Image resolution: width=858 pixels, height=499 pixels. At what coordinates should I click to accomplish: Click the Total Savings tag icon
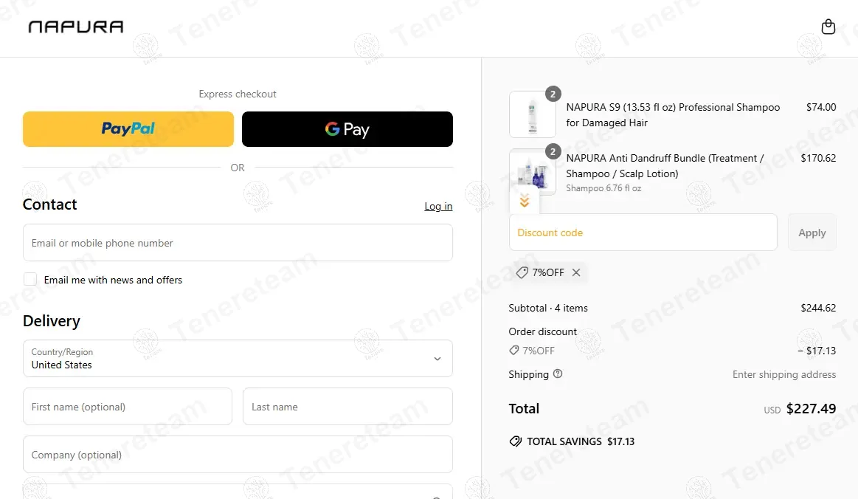[516, 441]
